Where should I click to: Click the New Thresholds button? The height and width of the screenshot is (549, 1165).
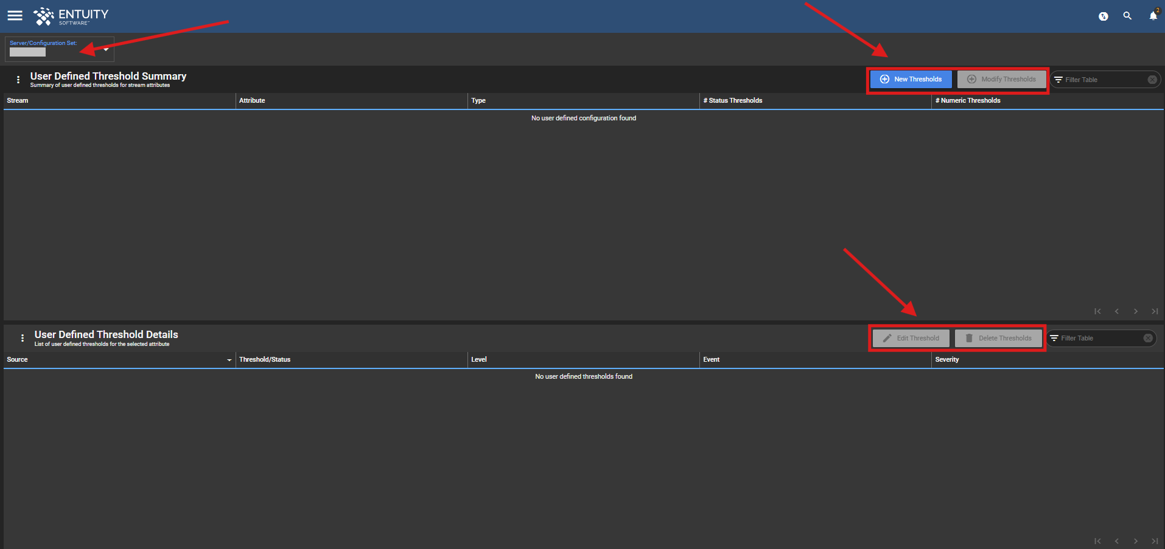pyautogui.click(x=911, y=79)
